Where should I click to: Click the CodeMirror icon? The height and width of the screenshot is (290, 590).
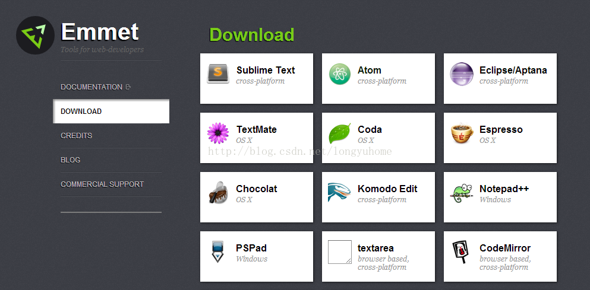tap(461, 251)
